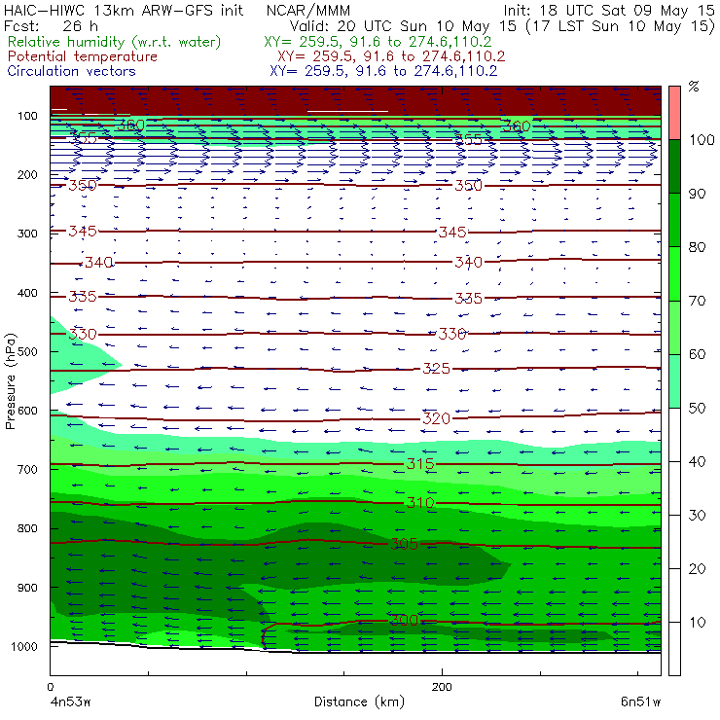This screenshot has width=720, height=720.
Task: Click the 'Fcst: 26 h' text
Action: click(51, 25)
